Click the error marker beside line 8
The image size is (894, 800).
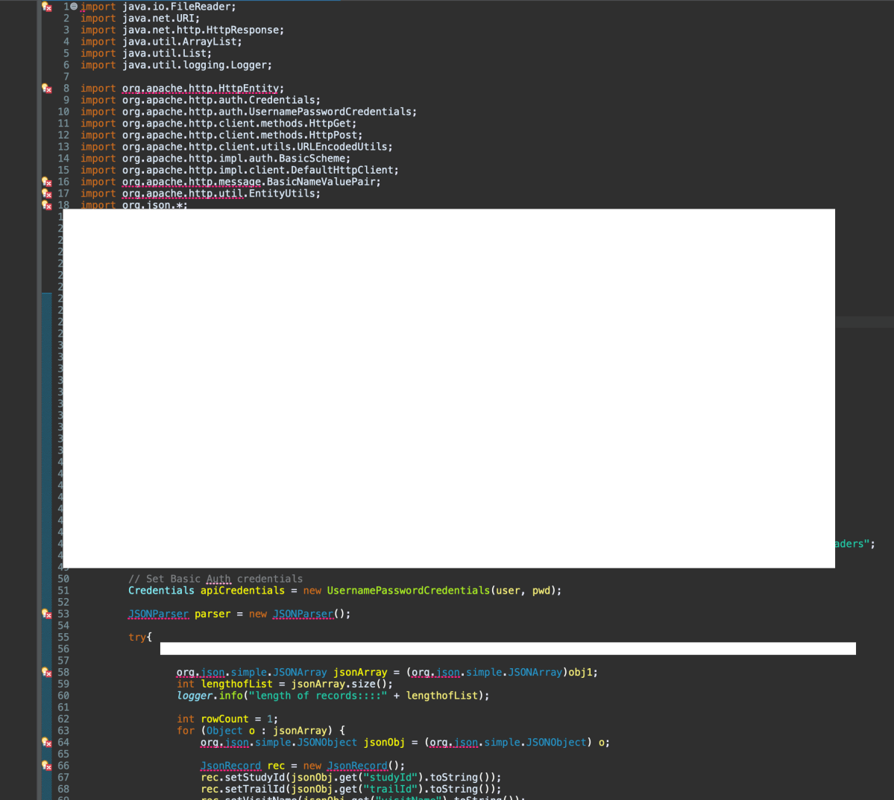[x=47, y=88]
